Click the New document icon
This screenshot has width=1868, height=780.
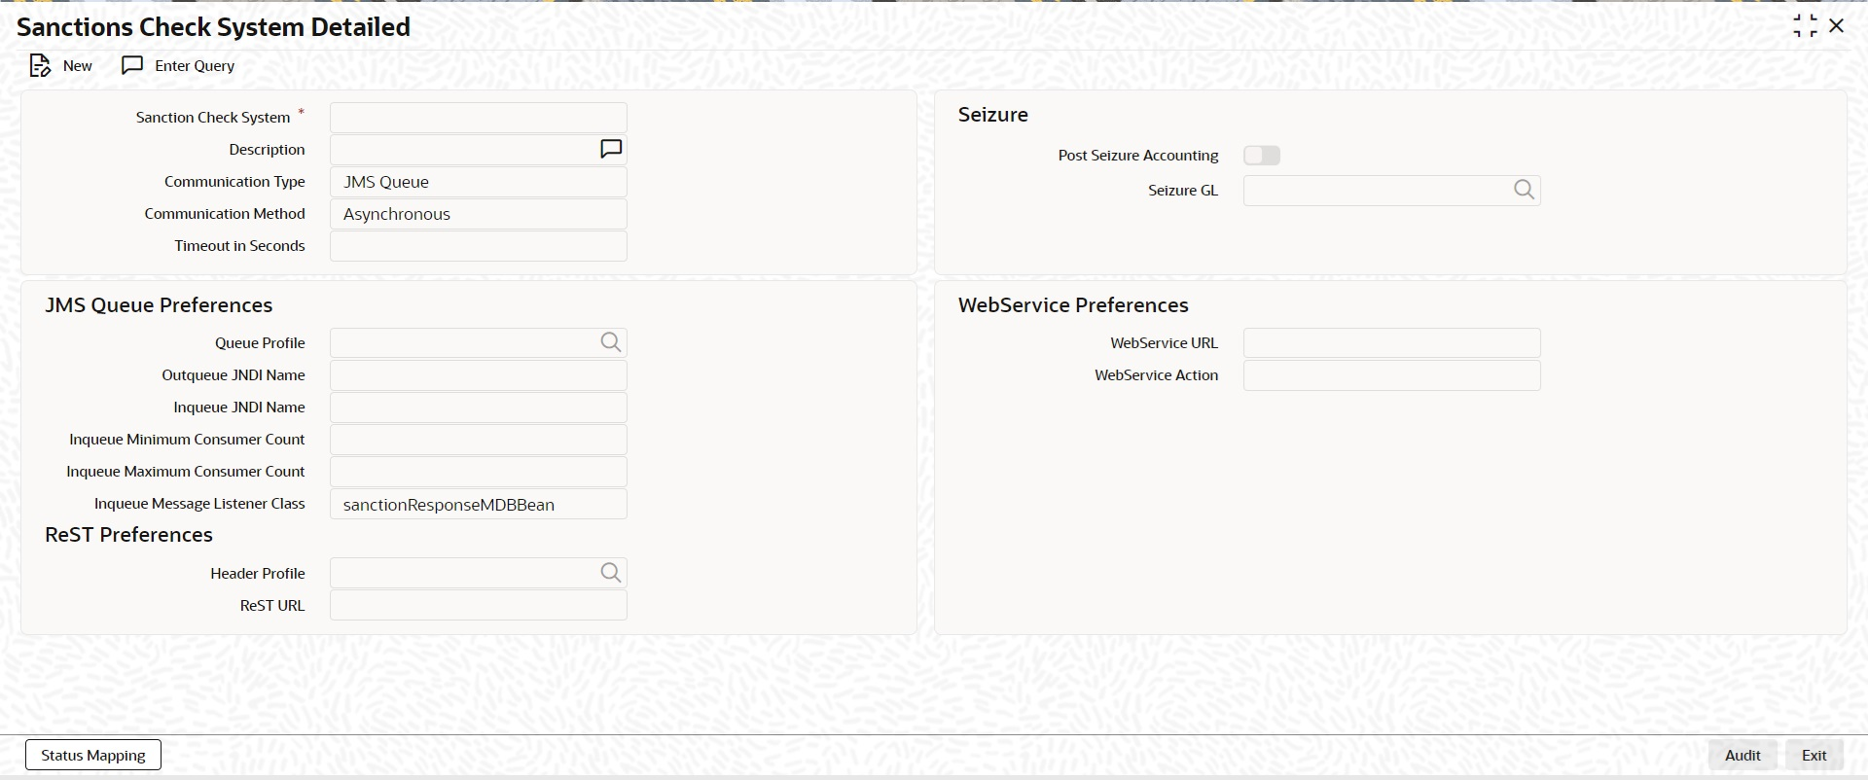(40, 65)
